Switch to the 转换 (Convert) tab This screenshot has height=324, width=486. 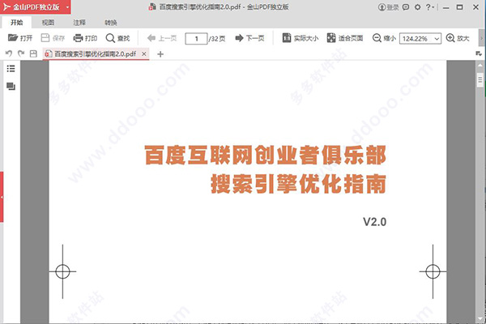110,23
